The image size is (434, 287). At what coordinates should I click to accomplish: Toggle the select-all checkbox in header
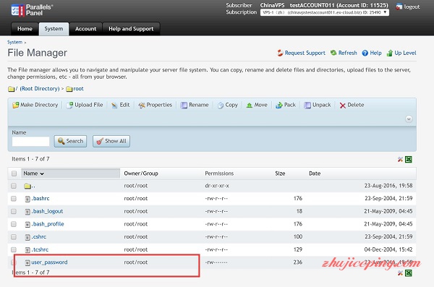[14, 174]
